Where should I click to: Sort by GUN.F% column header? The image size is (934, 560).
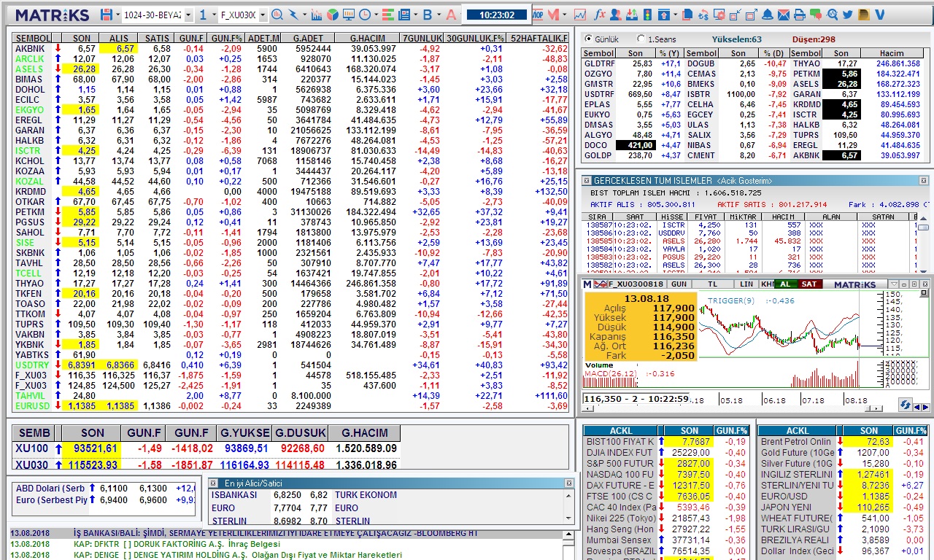[x=226, y=38]
